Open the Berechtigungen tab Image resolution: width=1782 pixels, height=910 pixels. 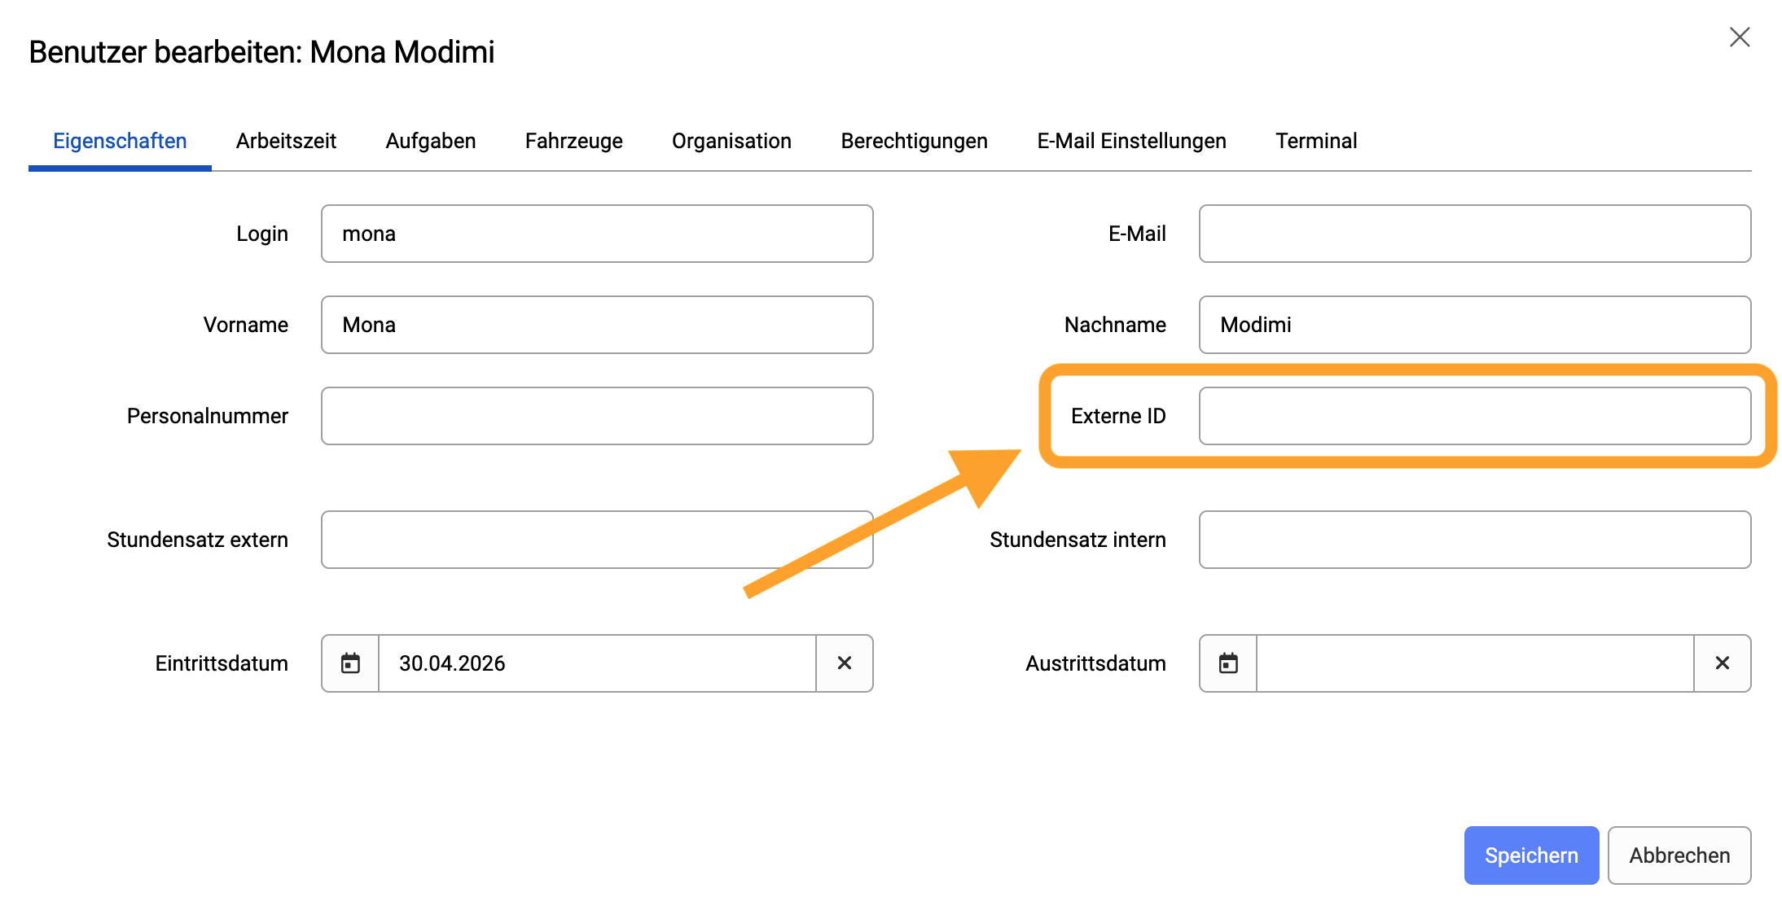point(914,141)
